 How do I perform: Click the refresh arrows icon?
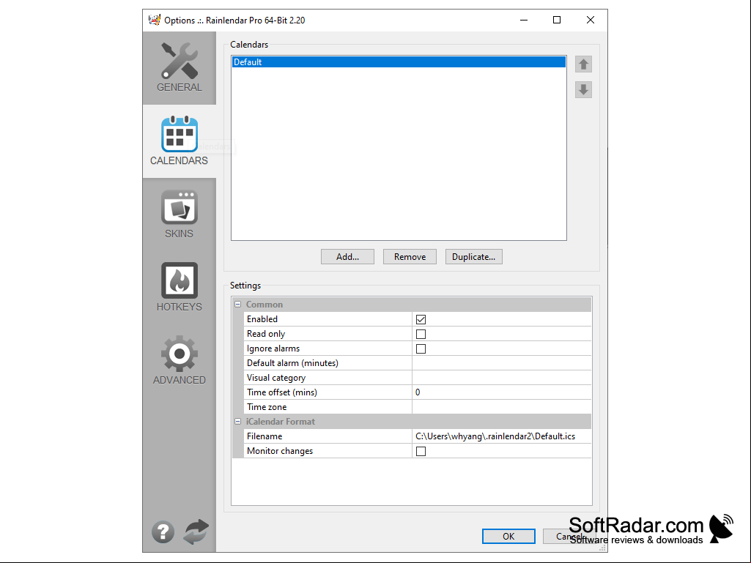(x=196, y=532)
